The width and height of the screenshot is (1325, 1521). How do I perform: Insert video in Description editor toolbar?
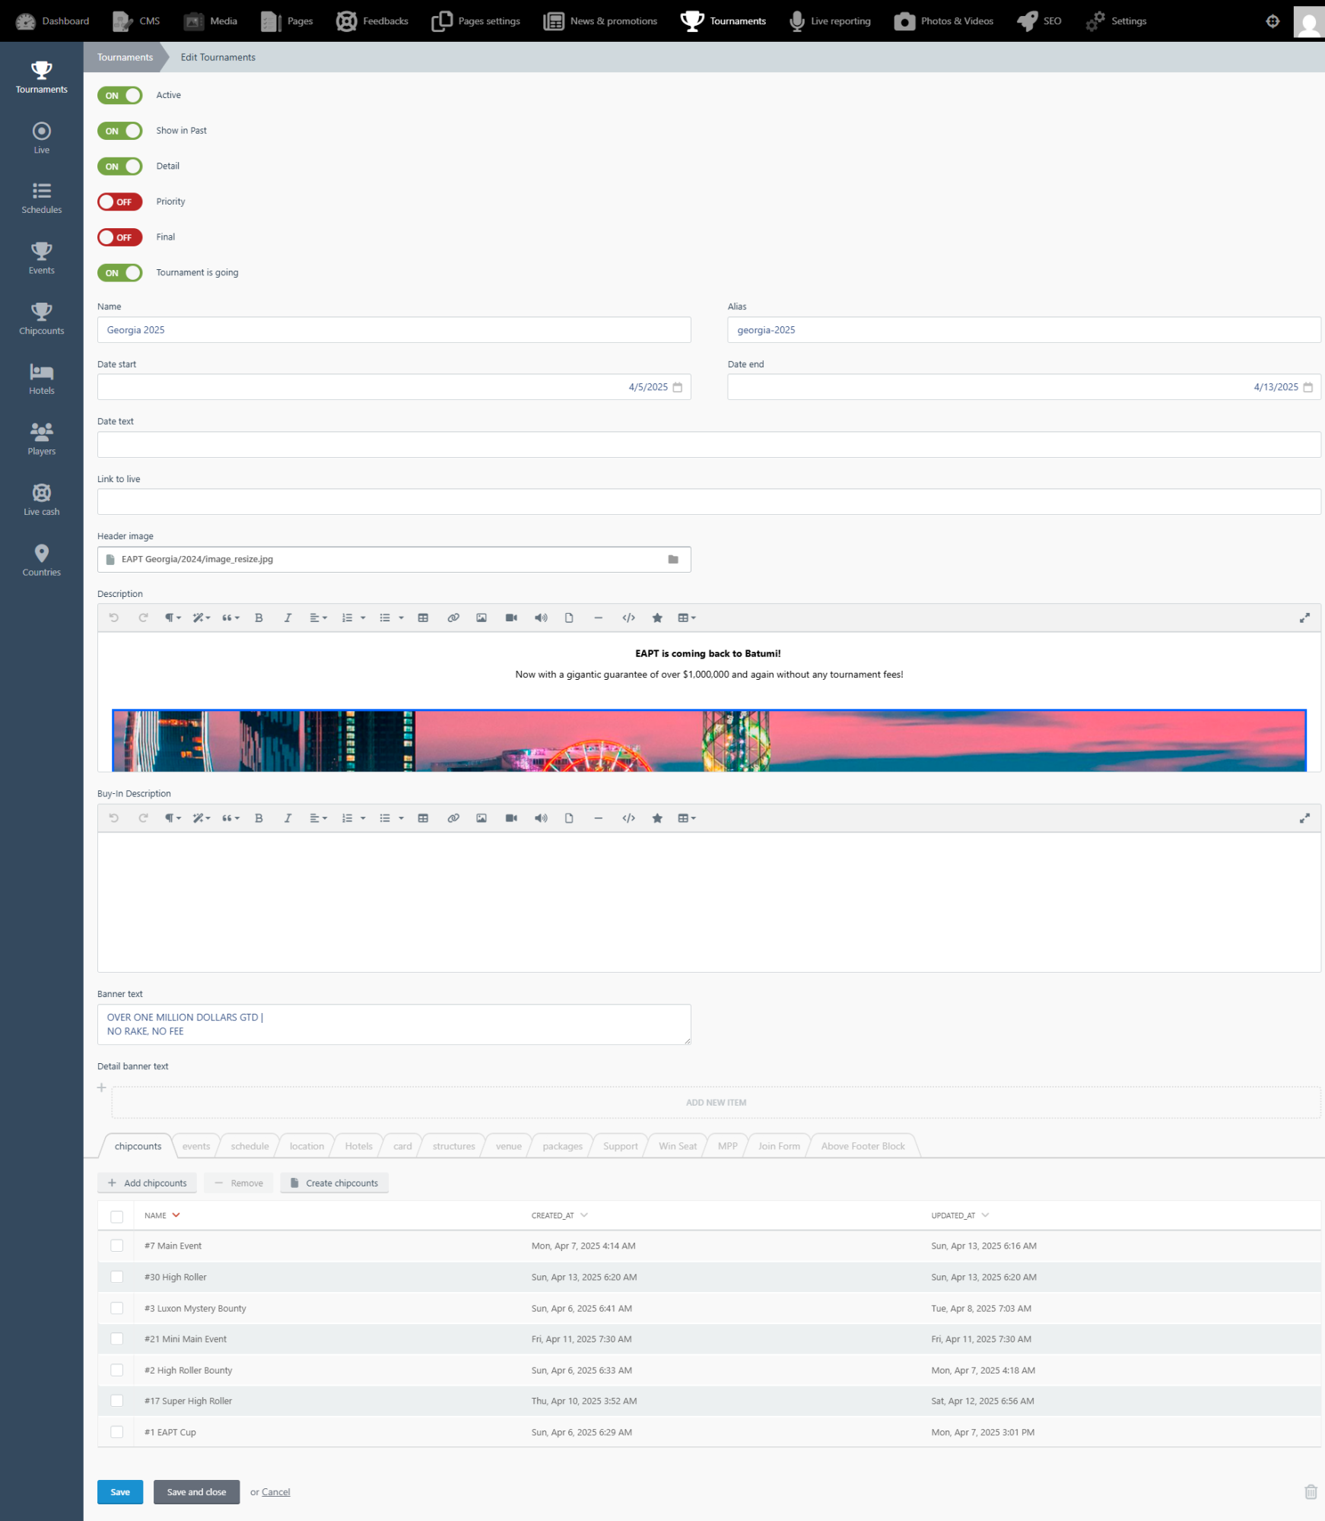coord(511,618)
